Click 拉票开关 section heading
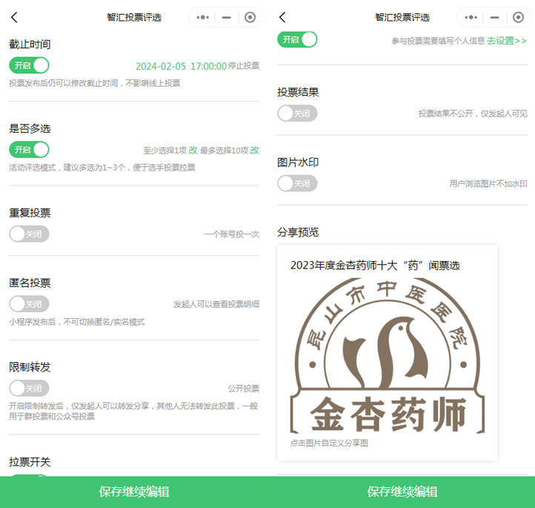Image resolution: width=535 pixels, height=508 pixels. click(x=30, y=462)
